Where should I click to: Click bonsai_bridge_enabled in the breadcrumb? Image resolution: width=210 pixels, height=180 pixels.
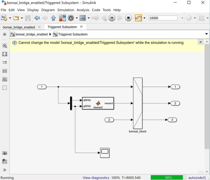pyautogui.click(x=31, y=34)
